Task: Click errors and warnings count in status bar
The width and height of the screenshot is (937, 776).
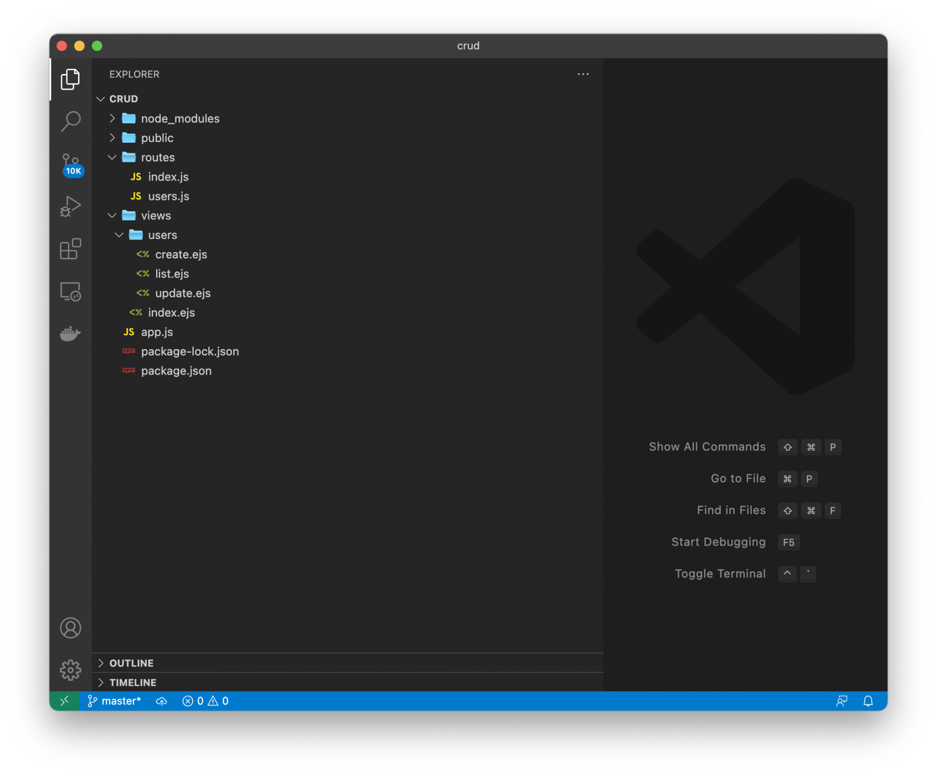Action: [205, 701]
